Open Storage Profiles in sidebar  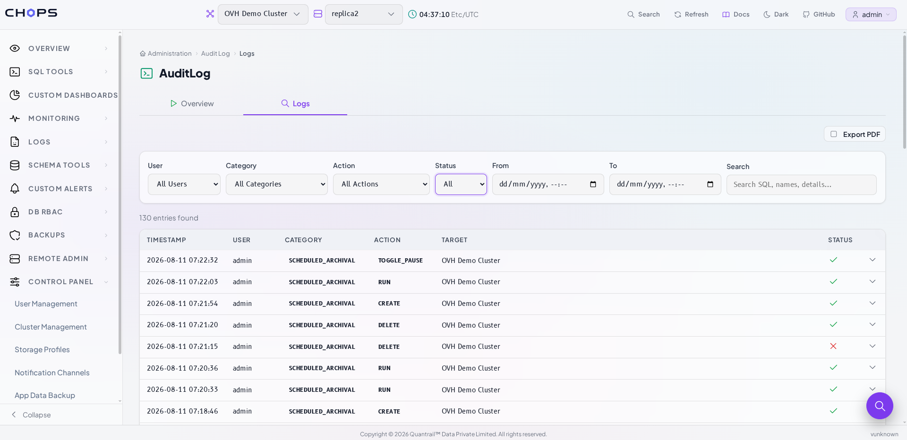(x=42, y=350)
